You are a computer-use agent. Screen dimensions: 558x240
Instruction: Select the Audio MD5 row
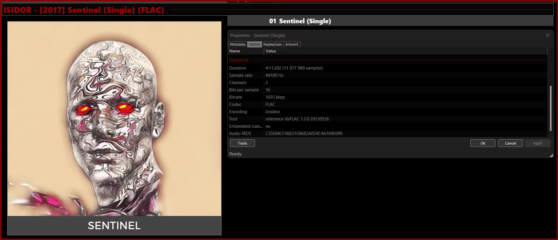(387, 133)
